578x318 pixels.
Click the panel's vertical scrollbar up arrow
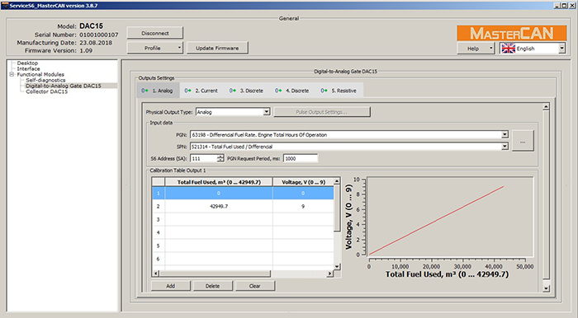click(547, 106)
